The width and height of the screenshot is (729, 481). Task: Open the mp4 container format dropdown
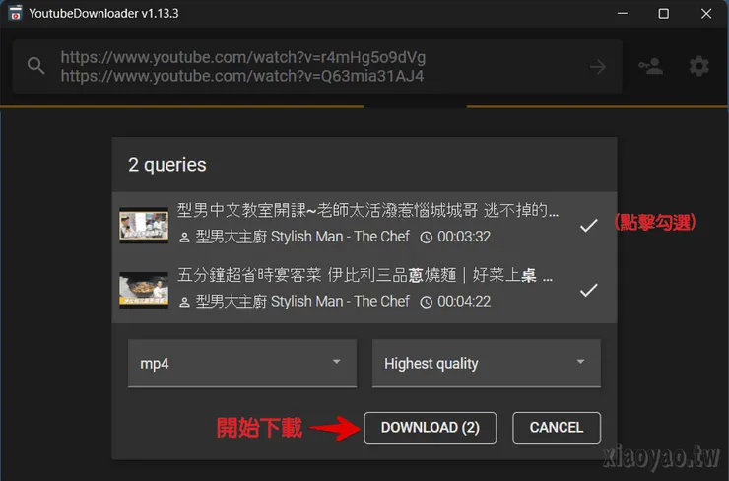pyautogui.click(x=242, y=363)
